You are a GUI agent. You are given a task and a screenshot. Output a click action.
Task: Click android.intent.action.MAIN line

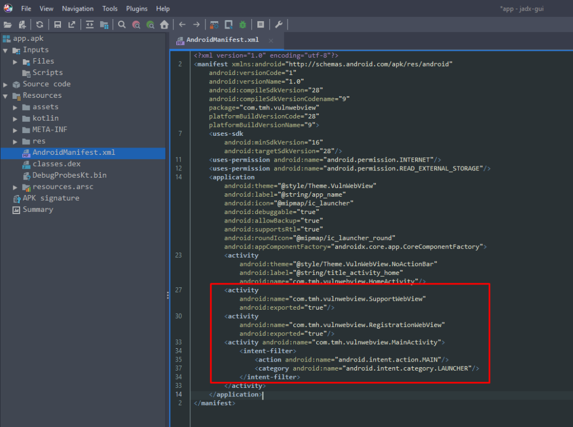351,360
